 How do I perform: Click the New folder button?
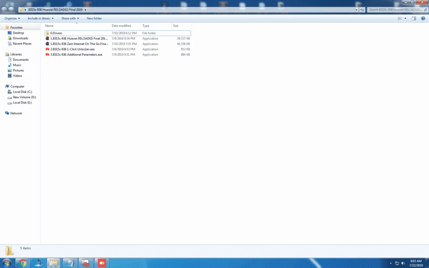click(x=94, y=18)
